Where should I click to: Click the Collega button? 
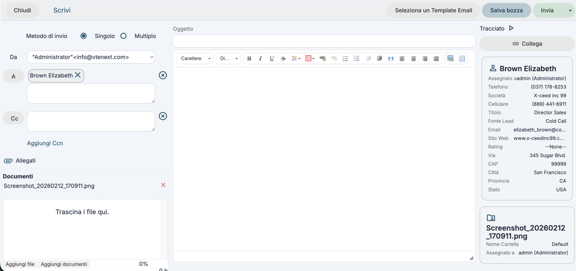(527, 44)
